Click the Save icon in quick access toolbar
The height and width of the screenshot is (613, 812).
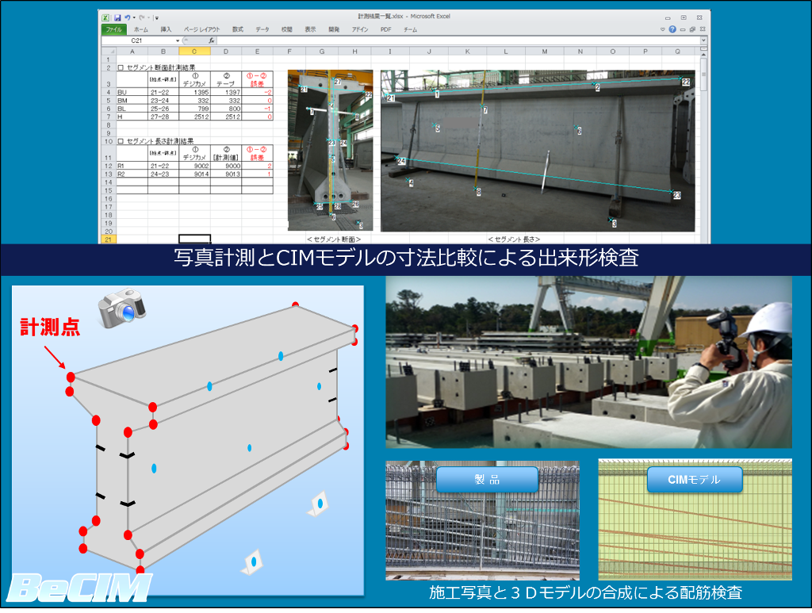pos(117,17)
